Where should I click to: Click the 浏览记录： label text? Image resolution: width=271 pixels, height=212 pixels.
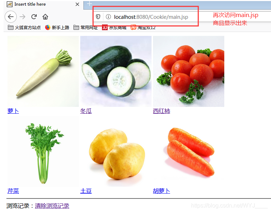(x=20, y=206)
